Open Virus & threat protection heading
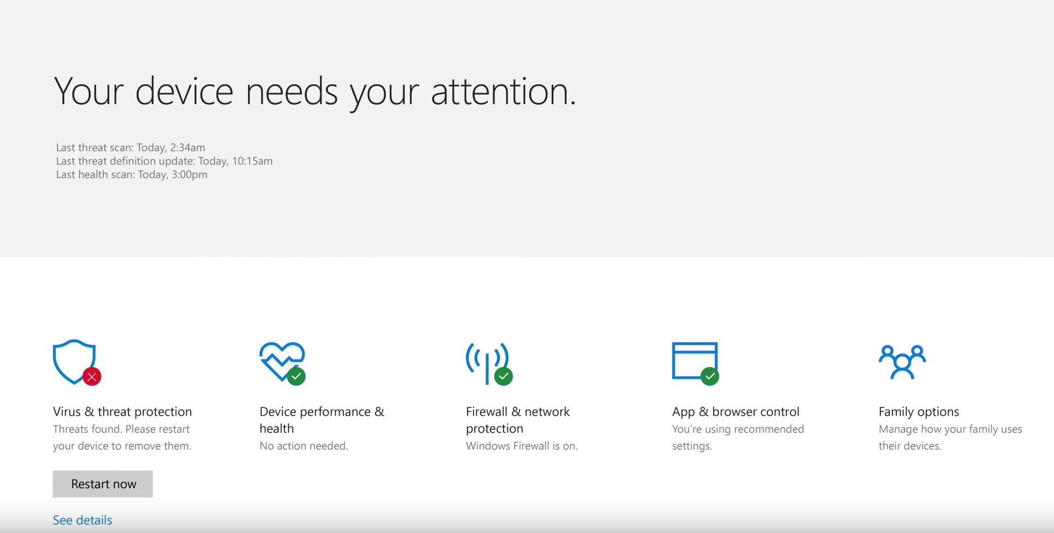 click(x=122, y=412)
